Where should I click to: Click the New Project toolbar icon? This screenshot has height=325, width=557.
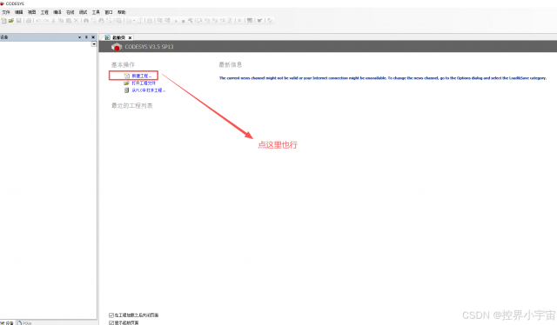tap(3, 21)
